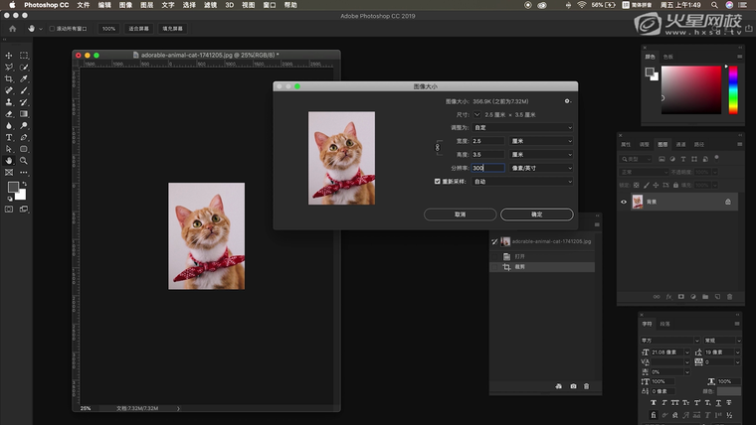Expand the Fit To preset dropdown

pos(523,127)
